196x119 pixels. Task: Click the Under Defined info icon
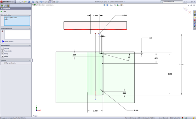(3, 42)
